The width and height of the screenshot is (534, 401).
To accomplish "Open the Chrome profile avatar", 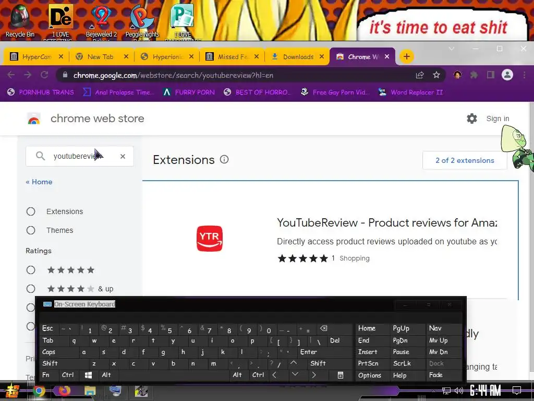I will tap(507, 75).
